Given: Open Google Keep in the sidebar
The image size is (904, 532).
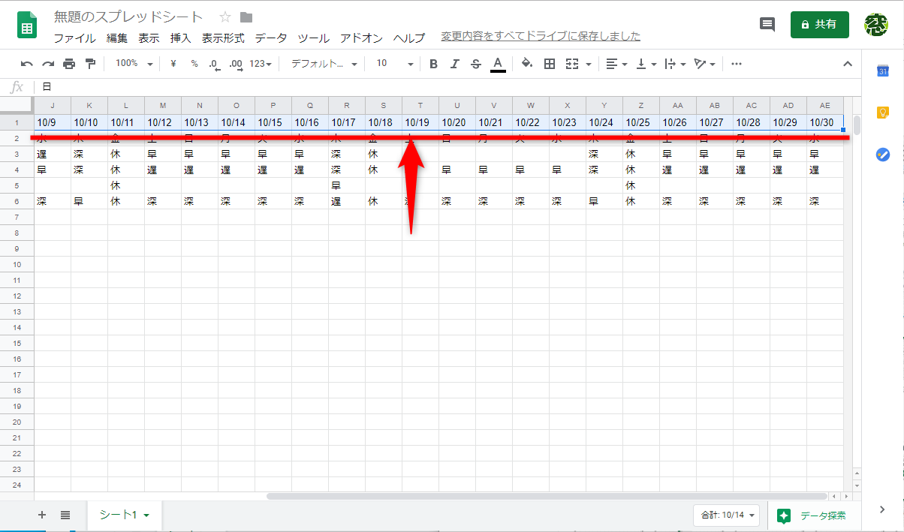Looking at the screenshot, I should [883, 112].
